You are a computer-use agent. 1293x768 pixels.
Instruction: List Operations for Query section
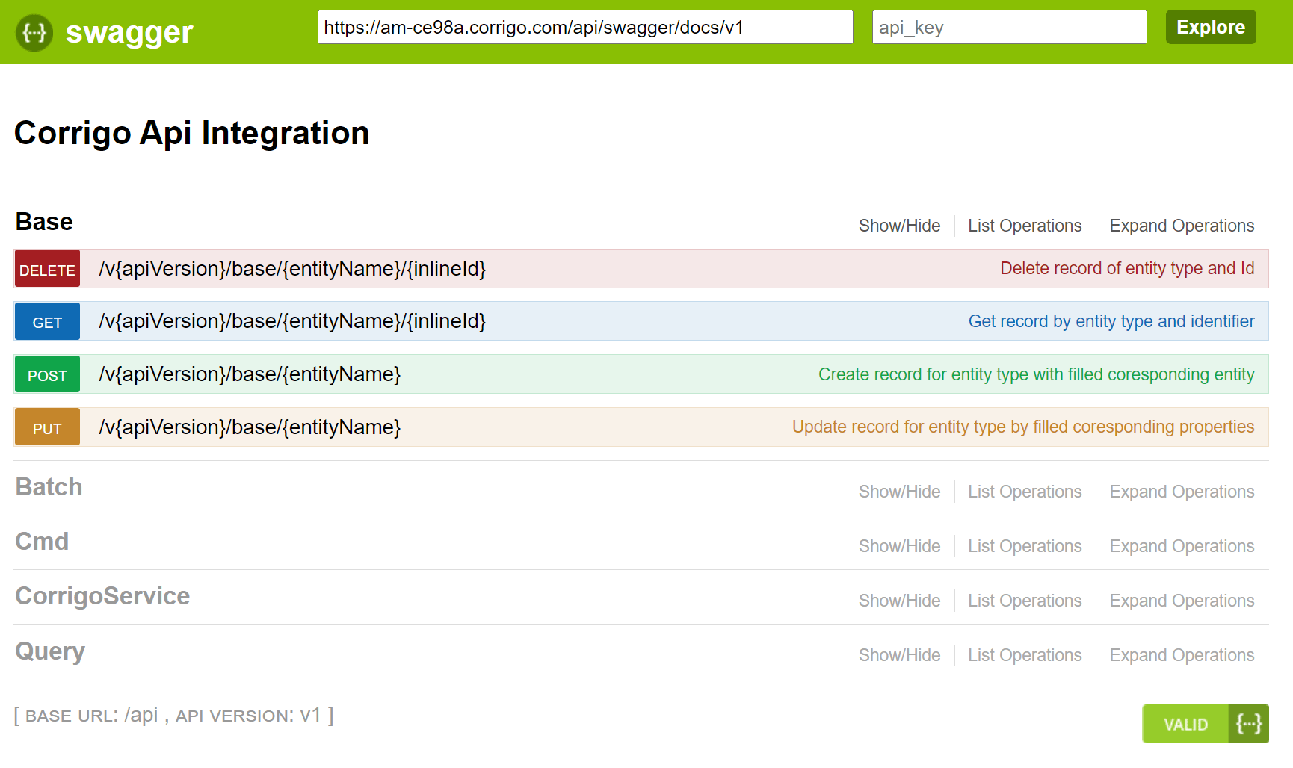point(1025,655)
